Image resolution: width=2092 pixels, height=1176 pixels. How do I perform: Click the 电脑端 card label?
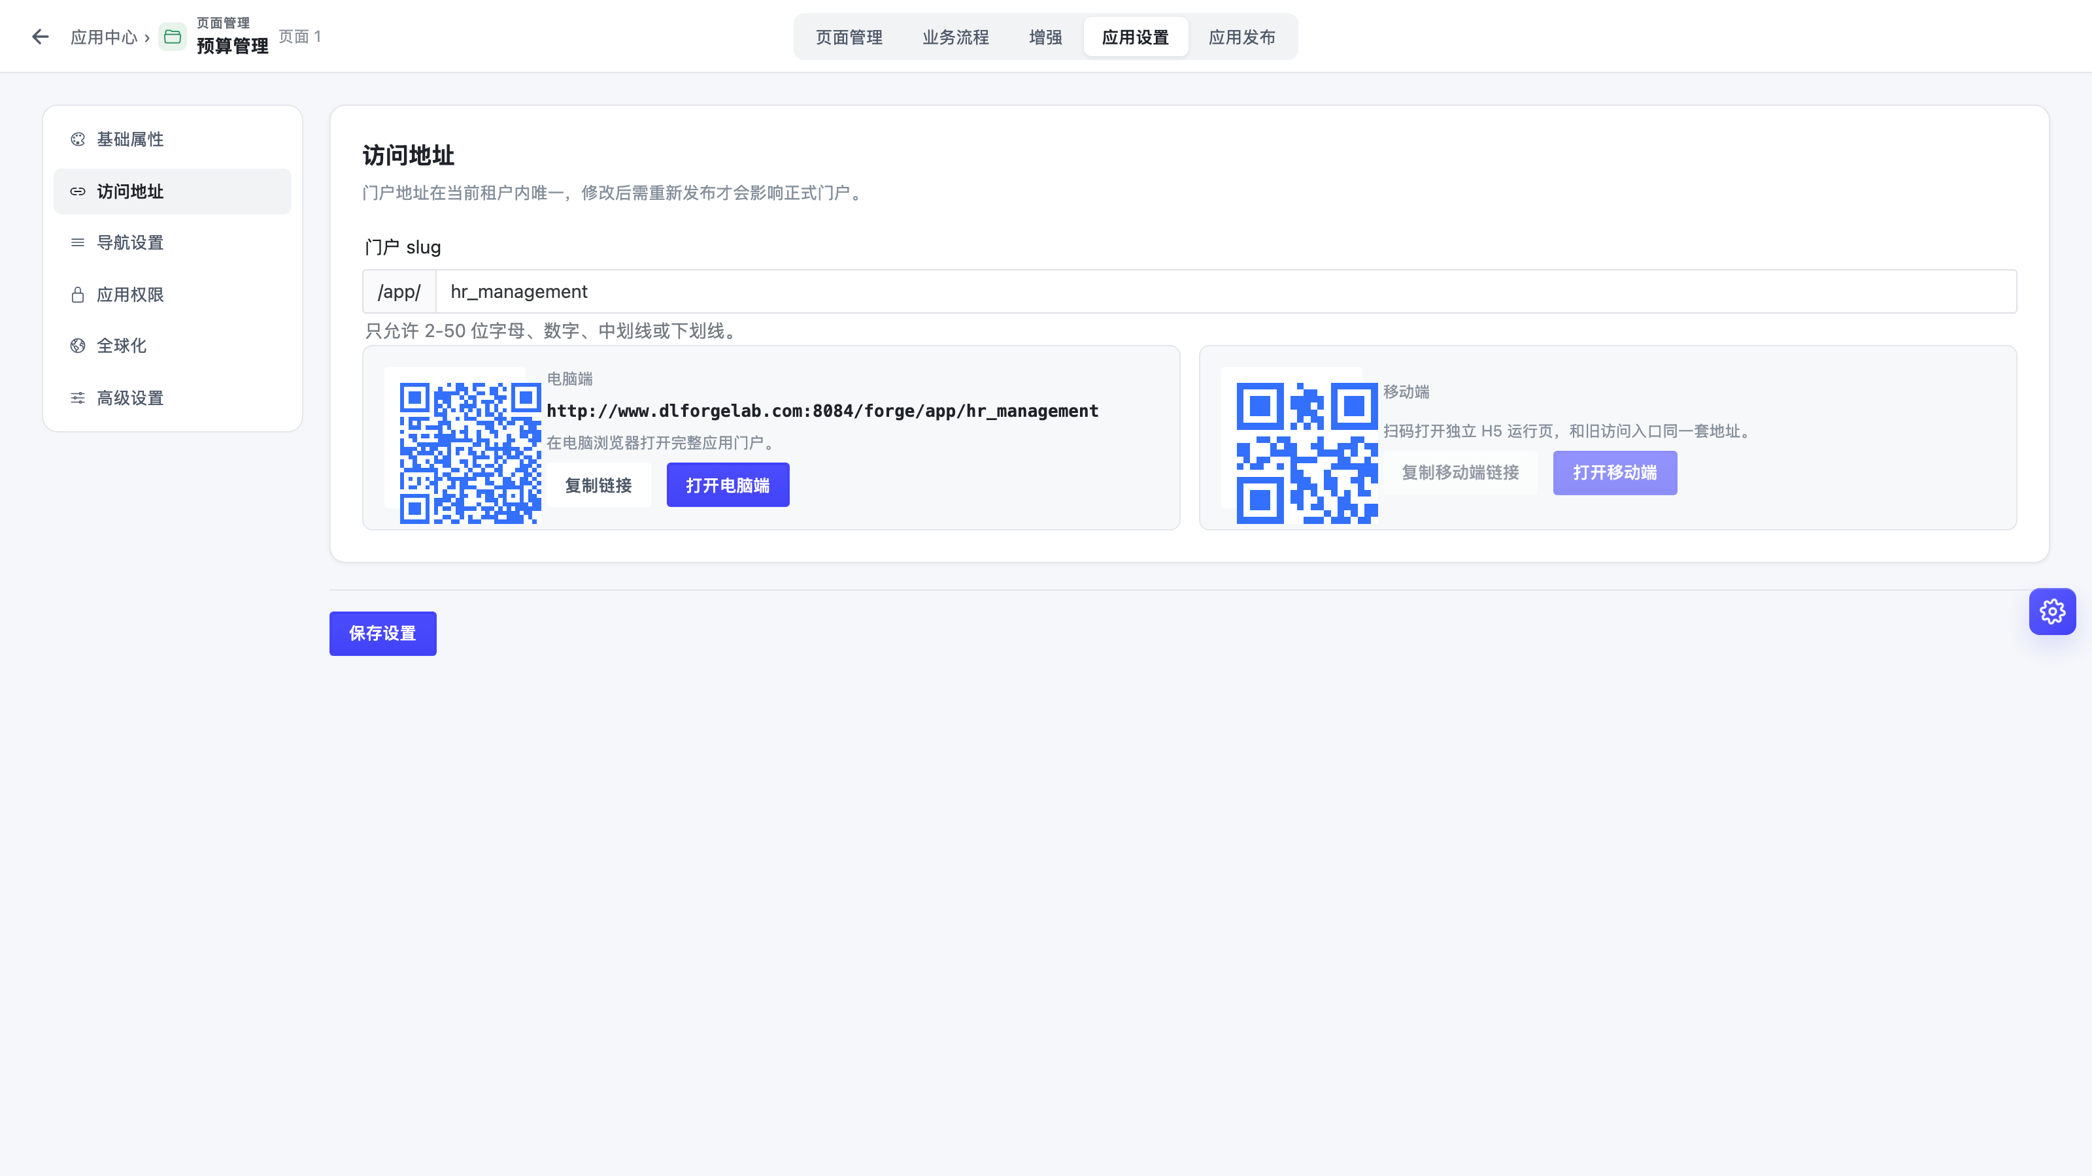[x=569, y=378]
